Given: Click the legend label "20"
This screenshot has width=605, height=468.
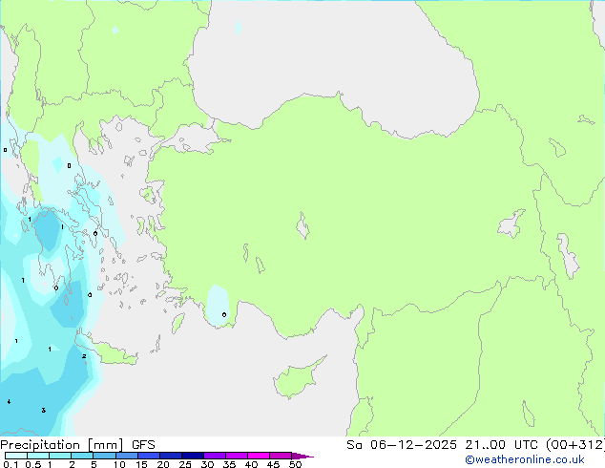Looking at the screenshot, I should [x=163, y=464].
